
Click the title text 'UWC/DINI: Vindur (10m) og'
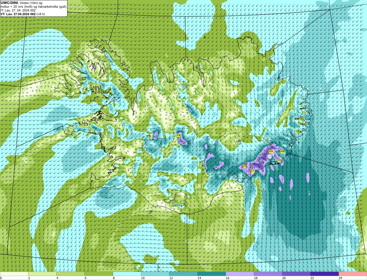[x=22, y=3]
